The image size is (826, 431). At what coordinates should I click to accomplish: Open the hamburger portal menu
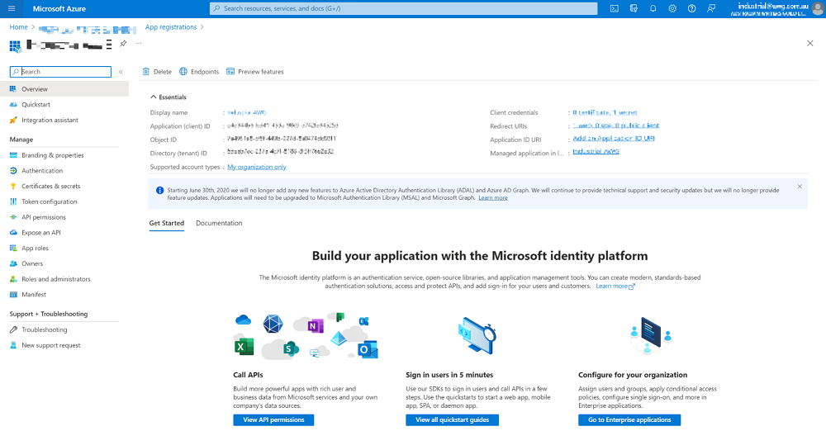pyautogui.click(x=12, y=8)
